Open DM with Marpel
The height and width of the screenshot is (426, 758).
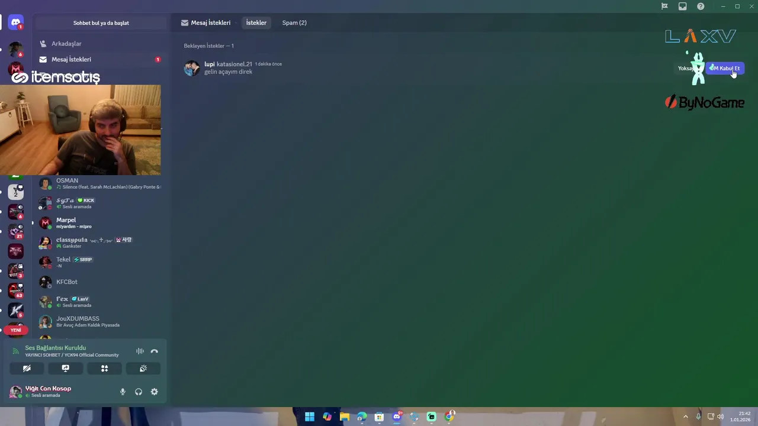click(x=99, y=222)
